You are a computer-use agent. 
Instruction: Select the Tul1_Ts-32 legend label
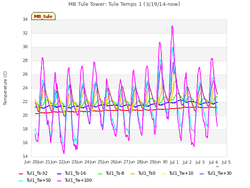pos(37,173)
